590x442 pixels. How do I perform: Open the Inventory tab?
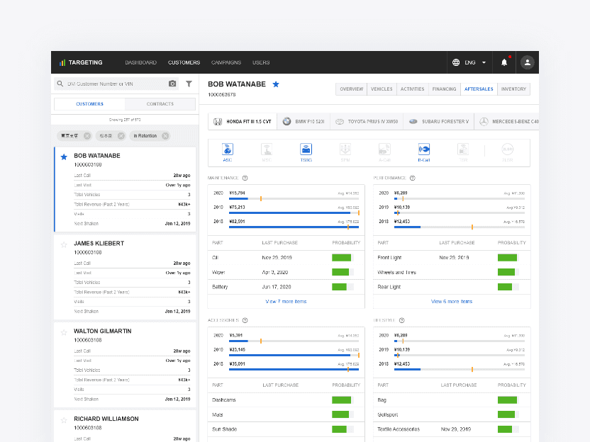point(513,89)
